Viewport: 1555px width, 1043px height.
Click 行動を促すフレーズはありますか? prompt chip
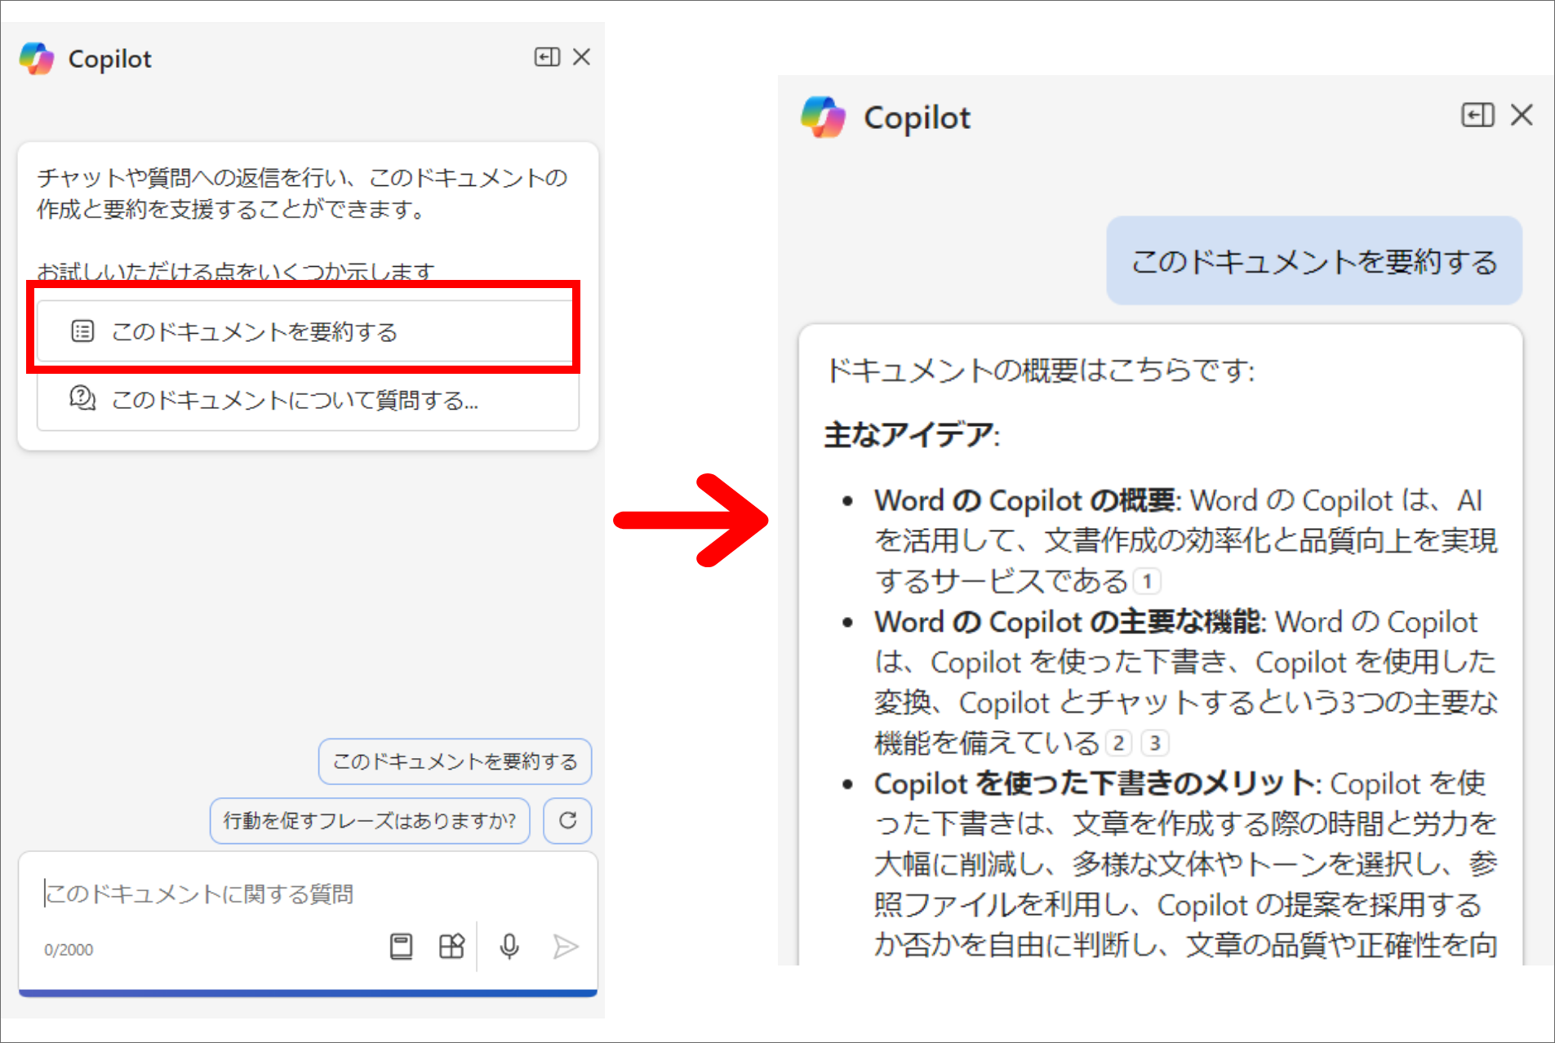pos(370,820)
